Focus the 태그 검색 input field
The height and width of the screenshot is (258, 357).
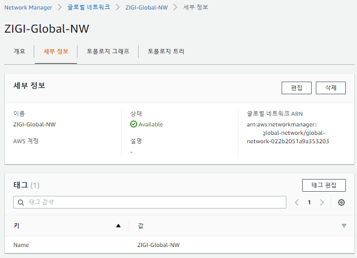150,202
